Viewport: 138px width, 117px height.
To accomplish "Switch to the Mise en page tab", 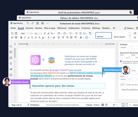I will (50, 28).
